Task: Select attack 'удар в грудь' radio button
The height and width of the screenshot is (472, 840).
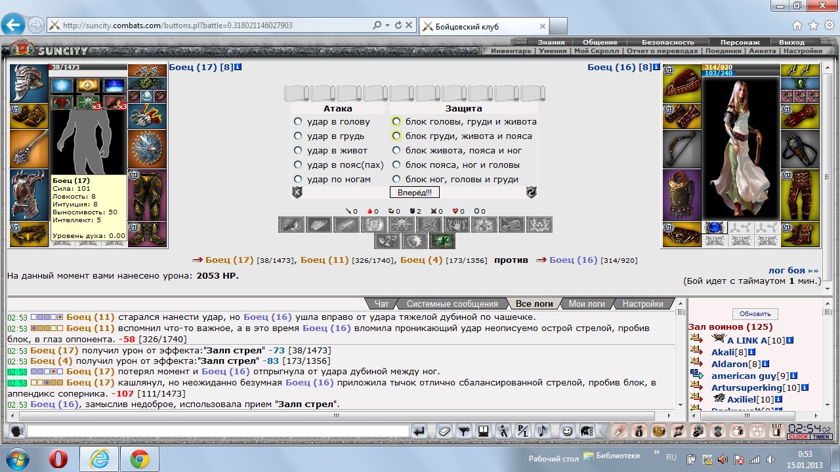Action: [x=298, y=136]
